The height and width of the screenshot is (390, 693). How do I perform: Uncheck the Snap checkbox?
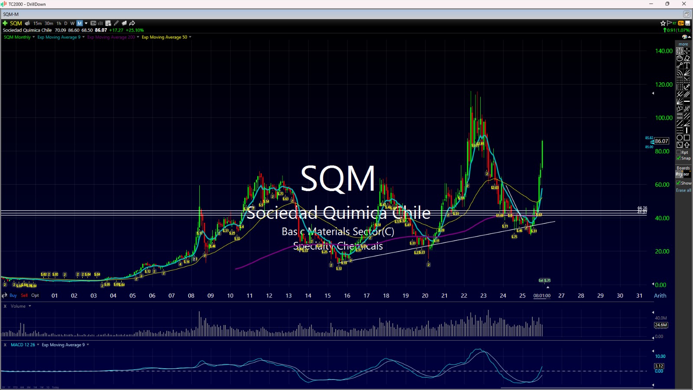coord(679,158)
